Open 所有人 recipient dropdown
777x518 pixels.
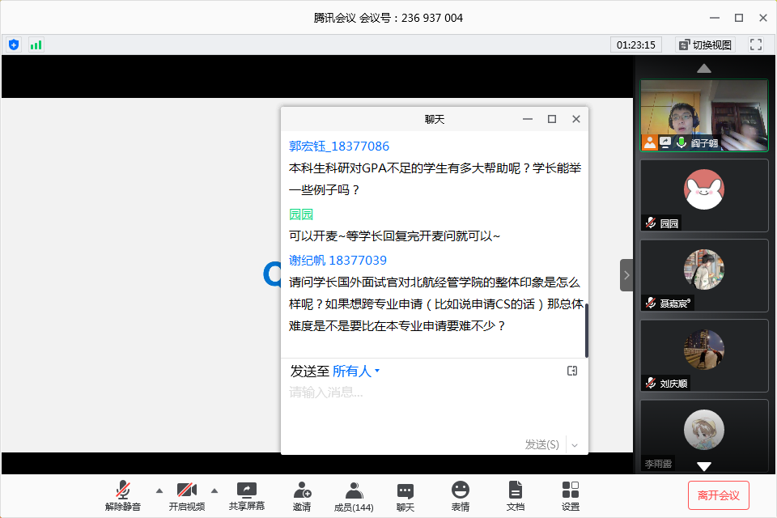click(x=356, y=371)
